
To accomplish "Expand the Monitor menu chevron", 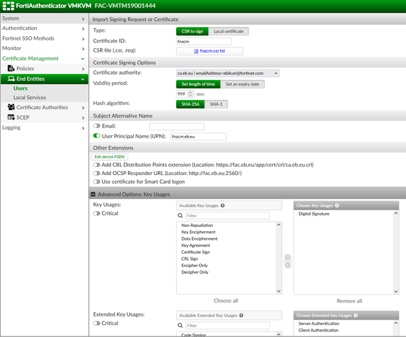I will point(83,49).
